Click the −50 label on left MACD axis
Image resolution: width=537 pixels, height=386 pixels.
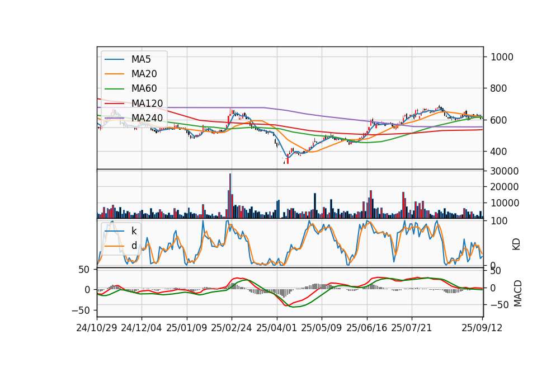[x=81, y=310]
